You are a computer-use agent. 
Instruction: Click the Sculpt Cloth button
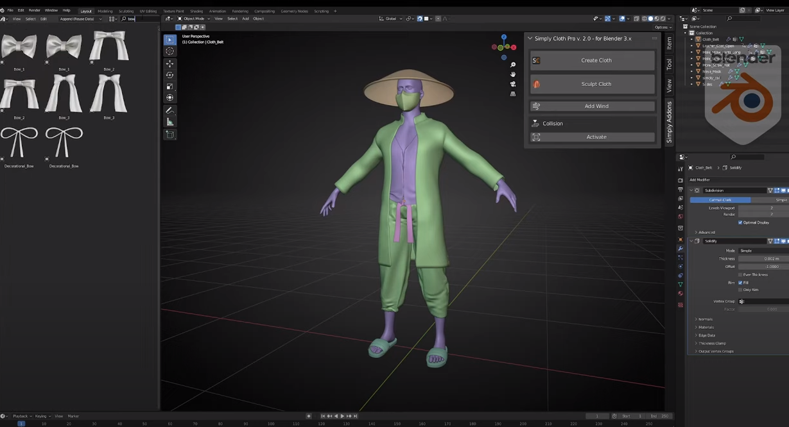pos(593,84)
